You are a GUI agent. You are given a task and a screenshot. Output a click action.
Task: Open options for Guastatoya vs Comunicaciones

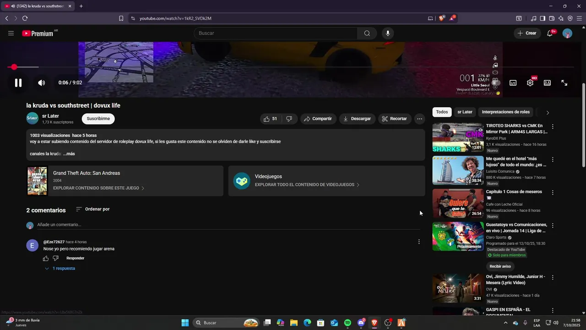pyautogui.click(x=553, y=225)
